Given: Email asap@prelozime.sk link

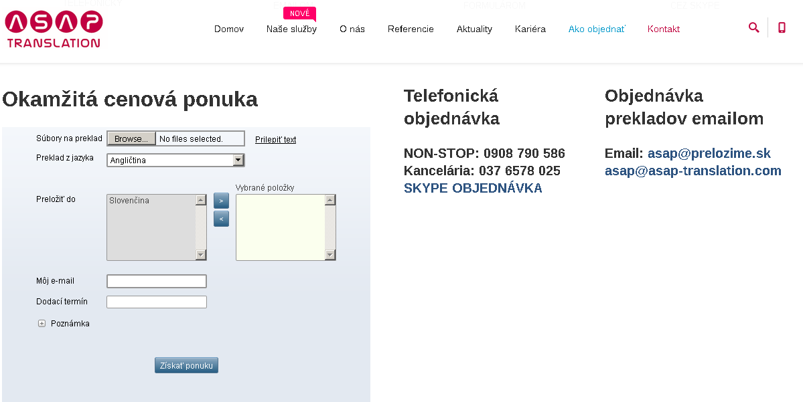Looking at the screenshot, I should [709, 153].
